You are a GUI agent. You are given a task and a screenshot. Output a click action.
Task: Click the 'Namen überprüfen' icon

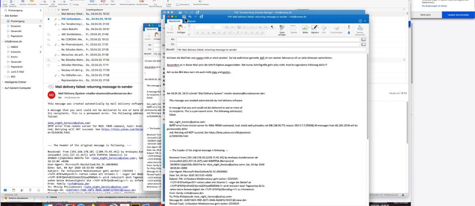[361, 29]
